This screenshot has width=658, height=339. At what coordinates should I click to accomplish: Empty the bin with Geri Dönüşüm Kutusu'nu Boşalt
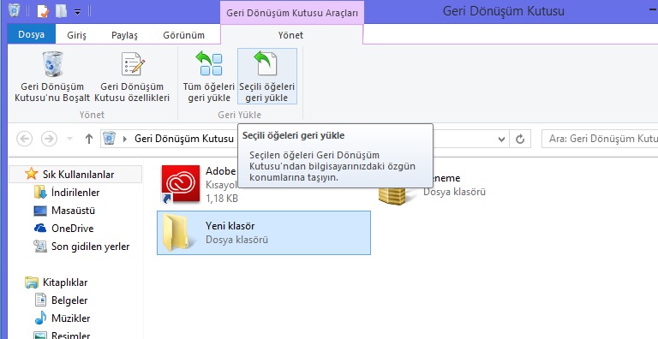click(52, 76)
